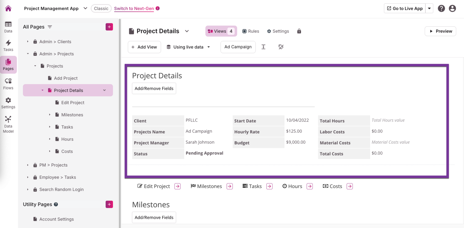Open the Flows section in sidebar
The image size is (464, 228).
(8, 84)
